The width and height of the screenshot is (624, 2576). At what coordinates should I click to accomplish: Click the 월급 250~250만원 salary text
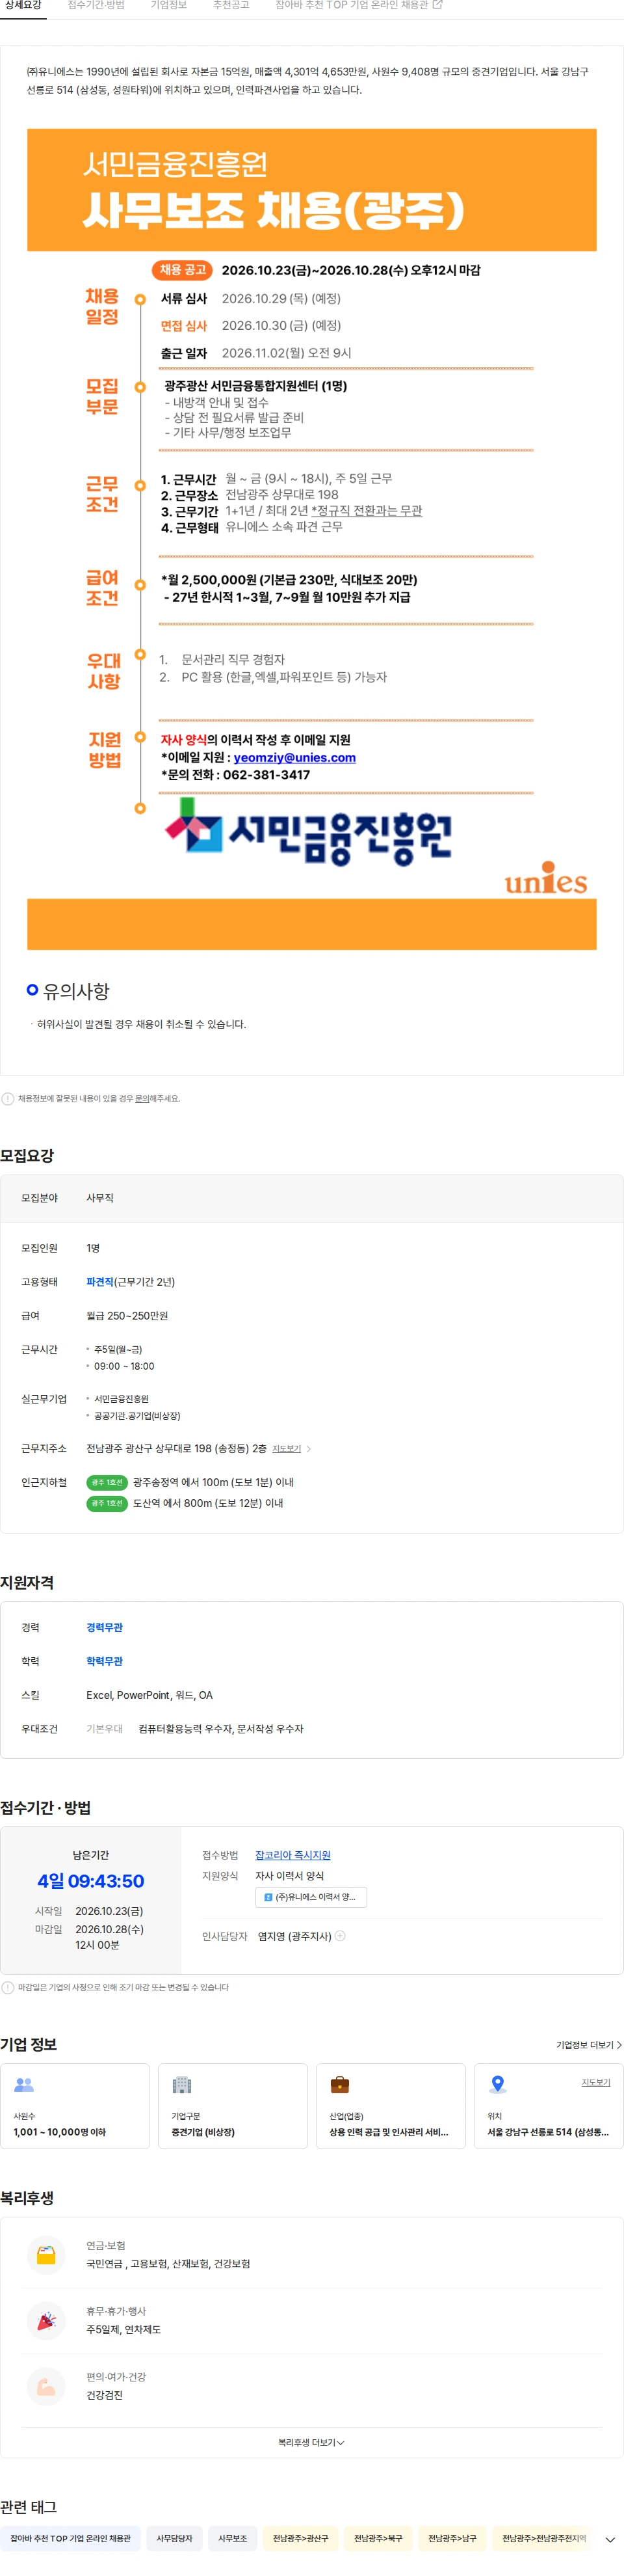(x=127, y=1316)
